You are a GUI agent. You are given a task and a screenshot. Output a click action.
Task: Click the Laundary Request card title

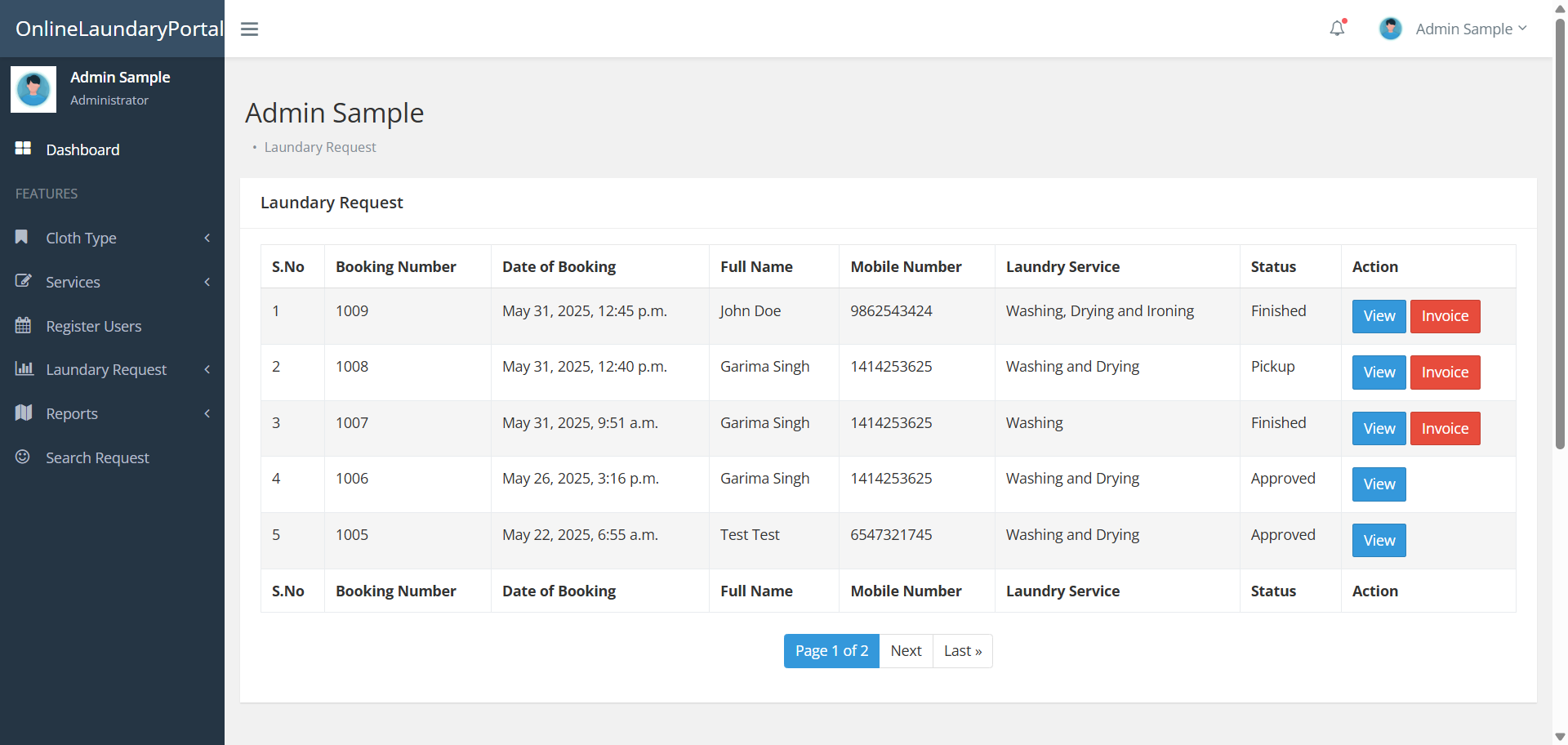tap(332, 203)
